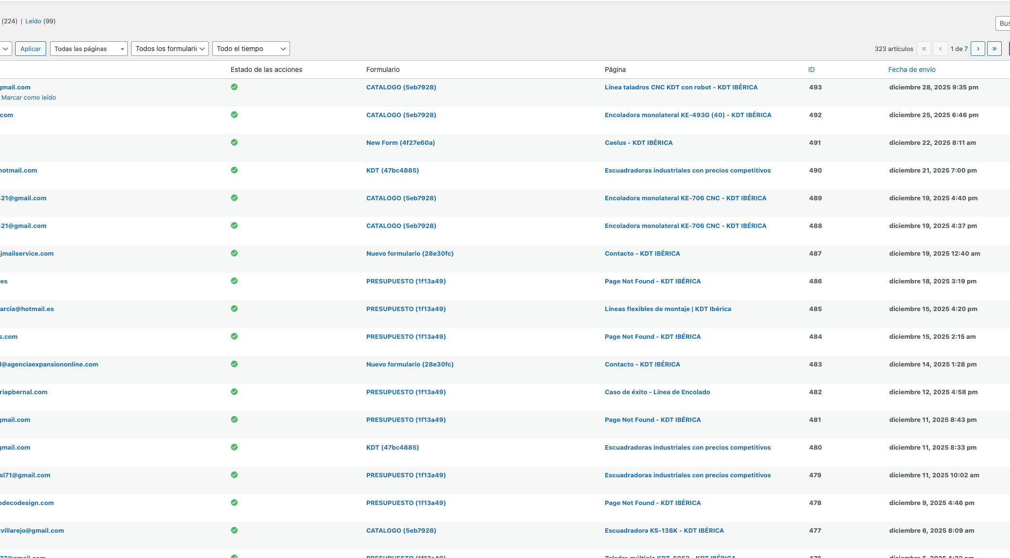The height and width of the screenshot is (558, 1010).
Task: Go to next page arrow in pagination
Action: tap(977, 49)
